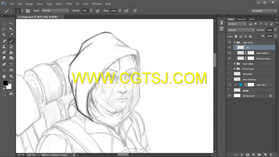
Task: Select the Healing Brush tool
Action: point(4,41)
